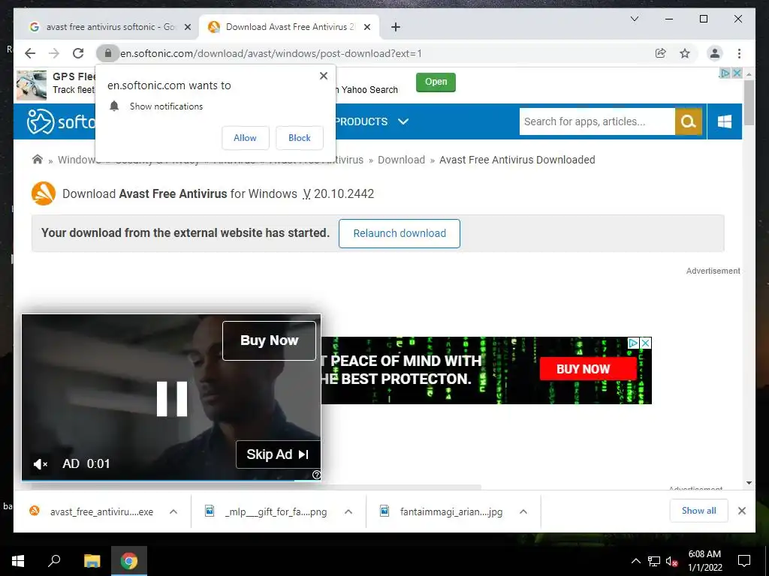Open Chrome profile avatar menu
769x576 pixels.
pyautogui.click(x=715, y=53)
